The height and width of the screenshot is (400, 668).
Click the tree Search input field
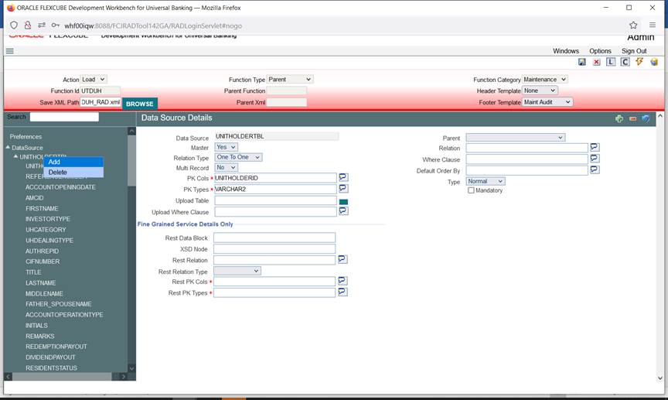pyautogui.click(x=64, y=117)
